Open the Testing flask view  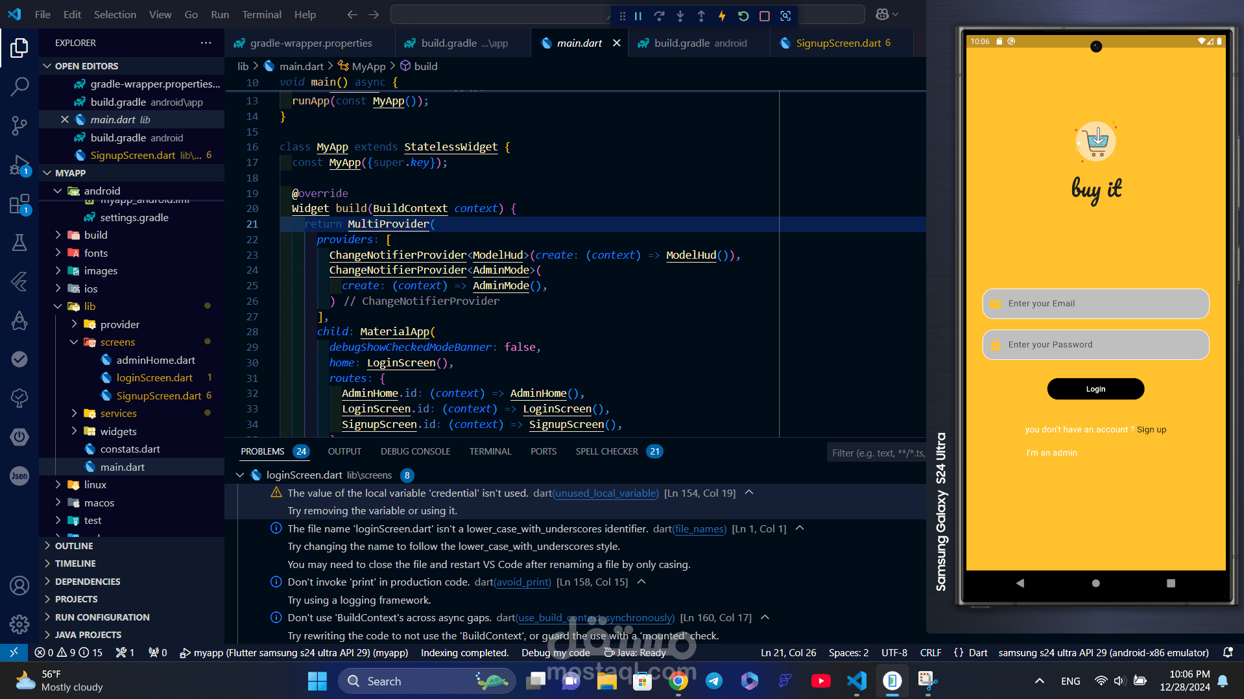click(19, 243)
